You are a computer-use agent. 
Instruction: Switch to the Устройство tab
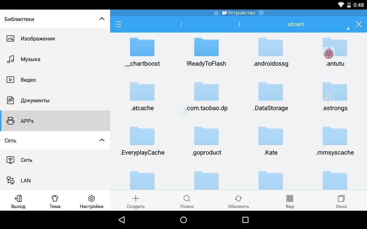239,13
